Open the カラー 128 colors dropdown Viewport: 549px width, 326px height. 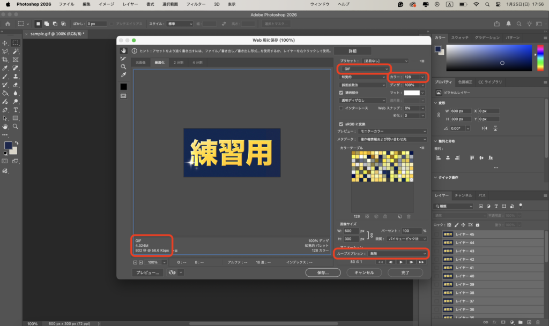tap(414, 77)
